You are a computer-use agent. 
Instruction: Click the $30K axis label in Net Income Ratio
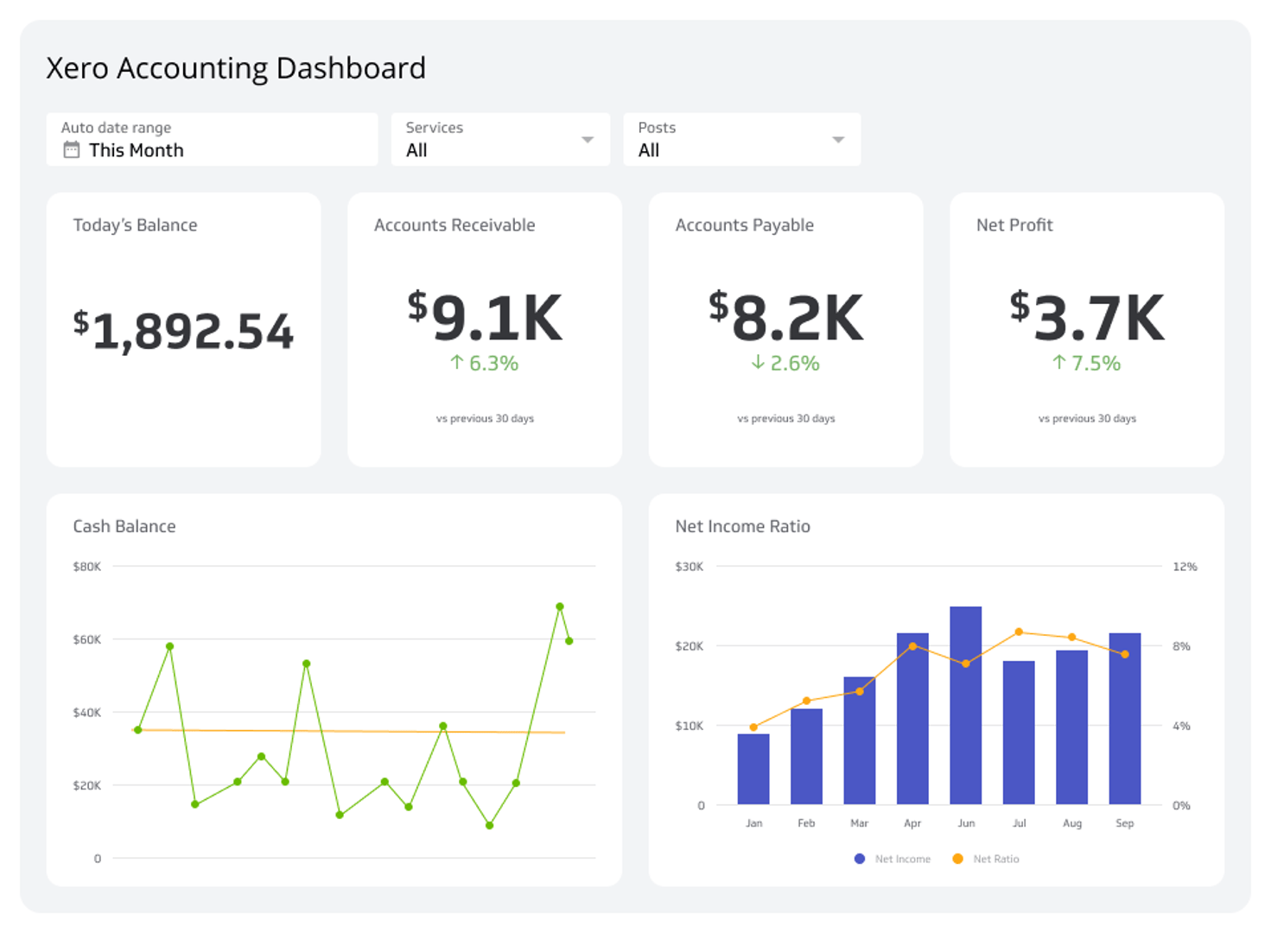pyautogui.click(x=690, y=567)
